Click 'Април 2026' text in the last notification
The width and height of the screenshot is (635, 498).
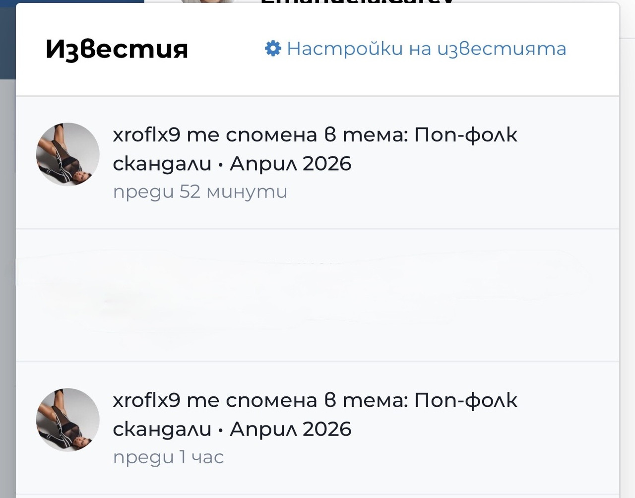click(x=291, y=429)
